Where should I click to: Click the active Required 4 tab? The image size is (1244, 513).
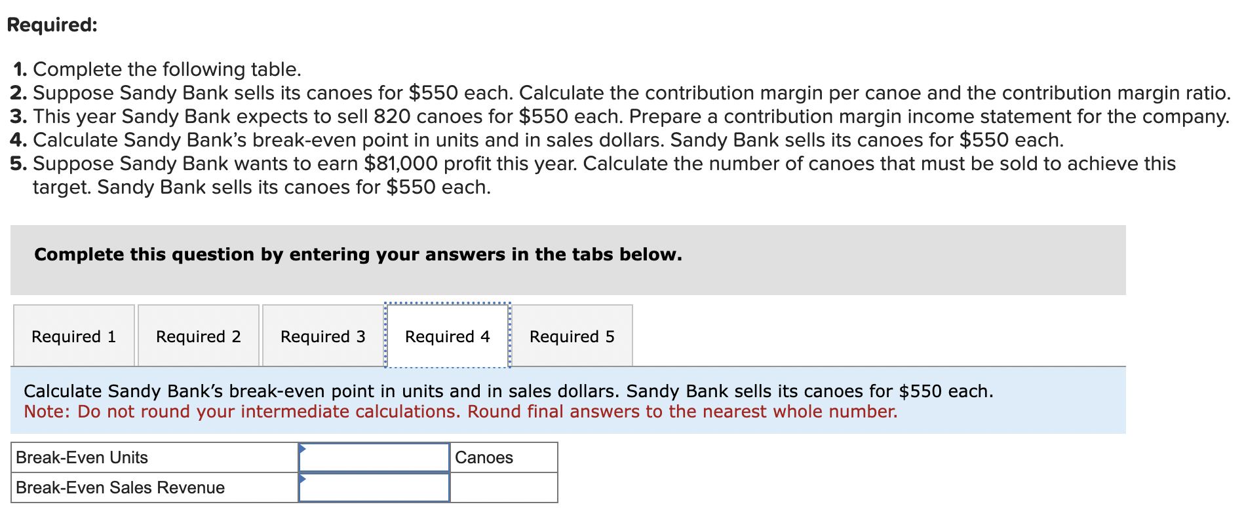pos(447,336)
